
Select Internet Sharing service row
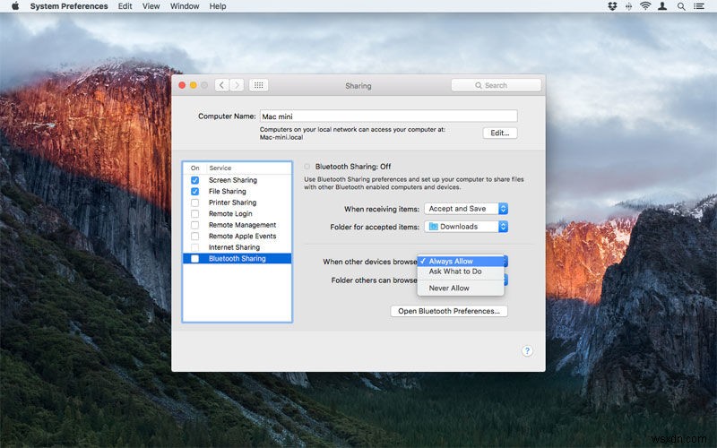pyautogui.click(x=237, y=247)
